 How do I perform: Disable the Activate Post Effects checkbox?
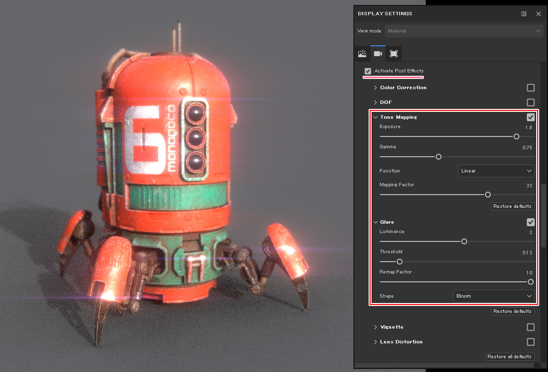pyautogui.click(x=368, y=71)
